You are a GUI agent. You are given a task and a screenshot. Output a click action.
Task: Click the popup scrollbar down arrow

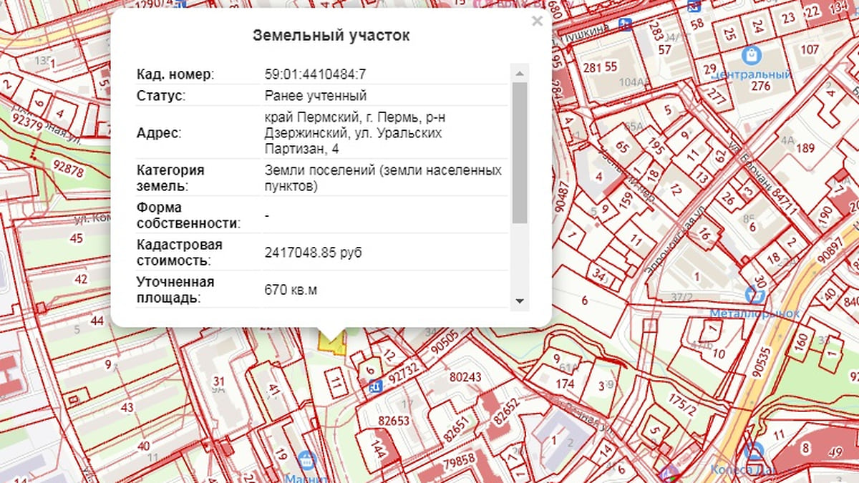tap(520, 301)
